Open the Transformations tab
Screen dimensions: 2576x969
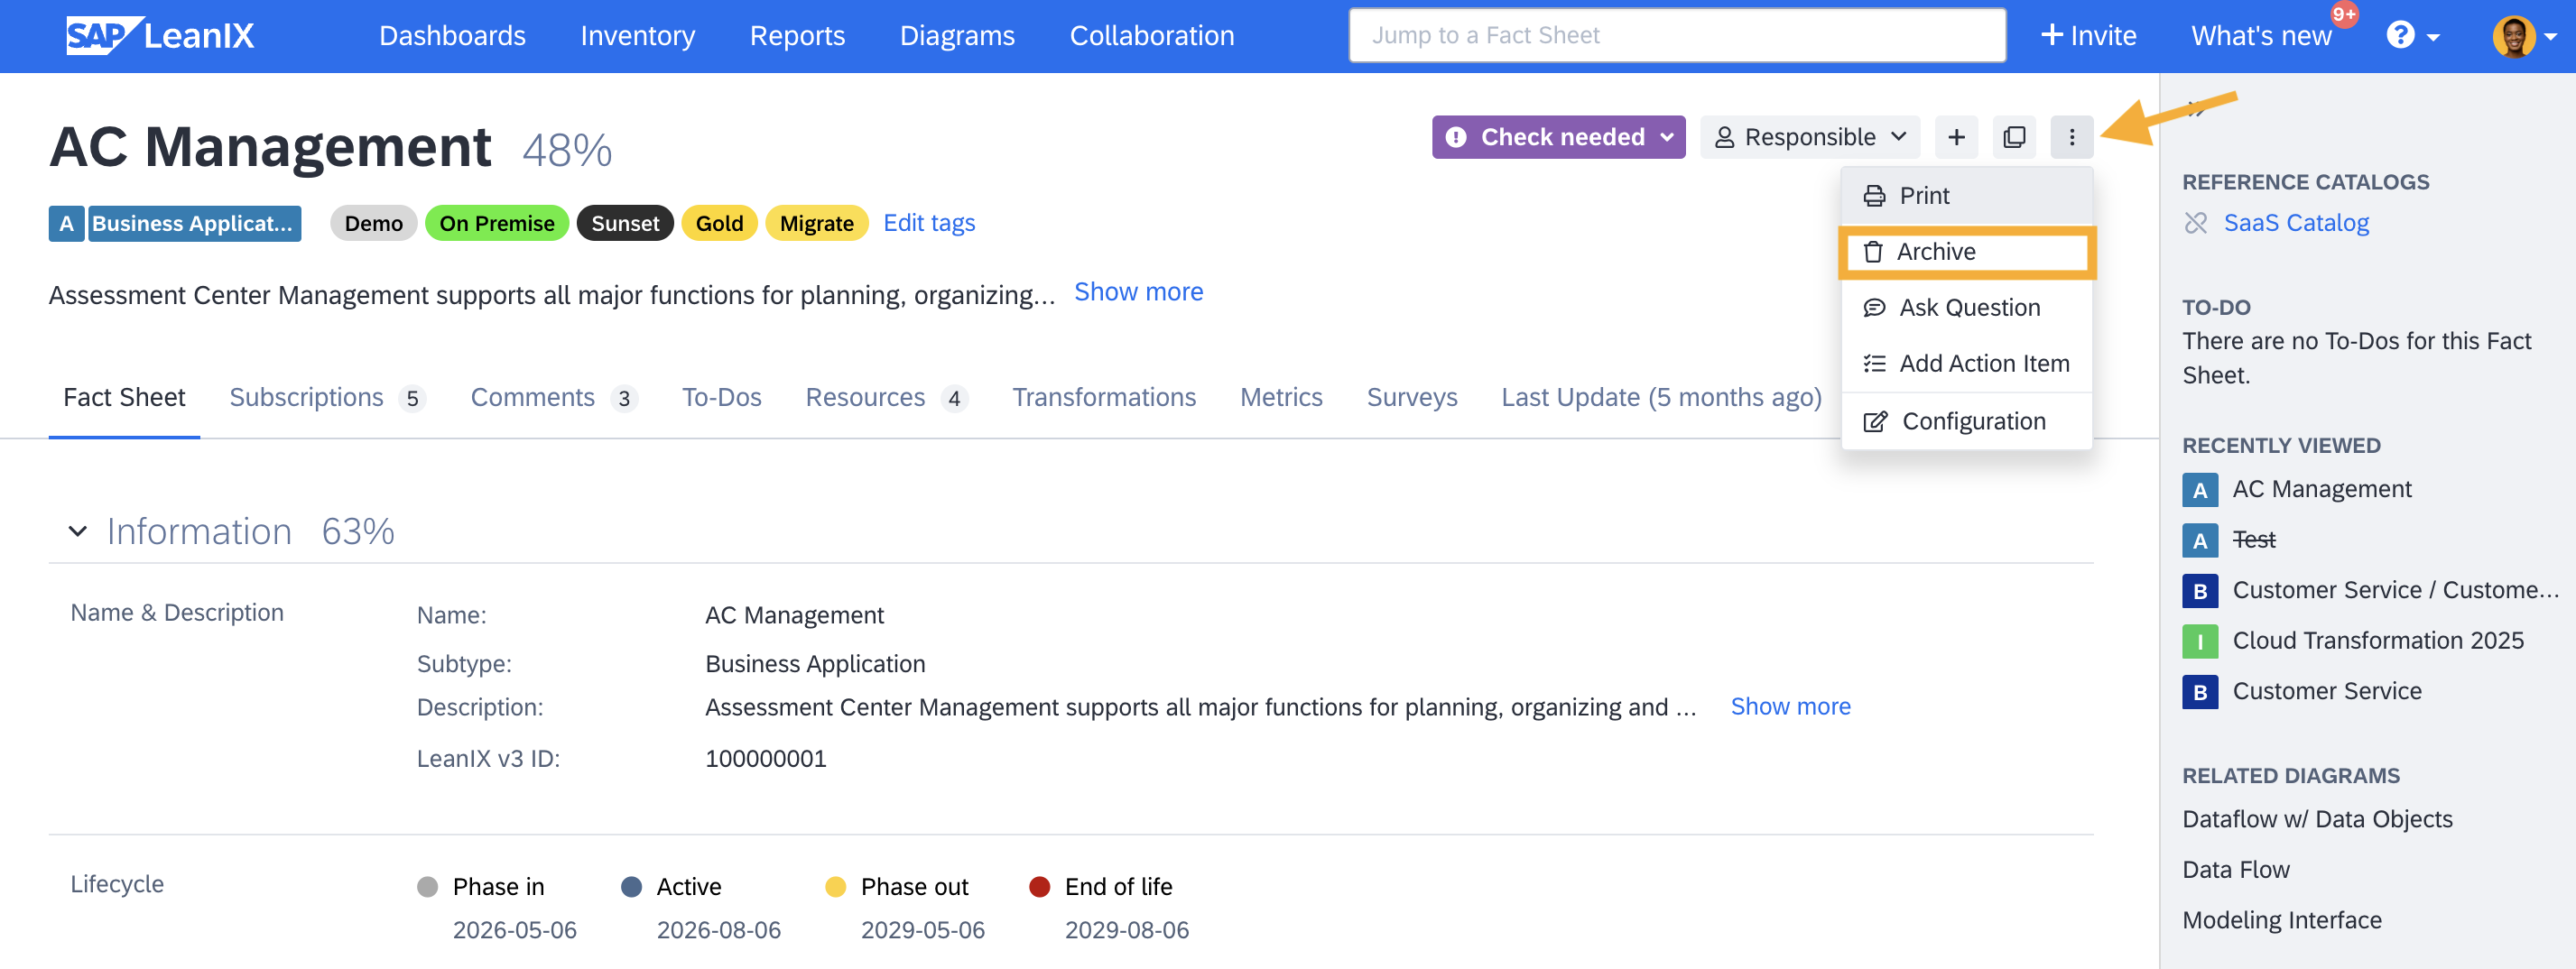pyautogui.click(x=1103, y=398)
